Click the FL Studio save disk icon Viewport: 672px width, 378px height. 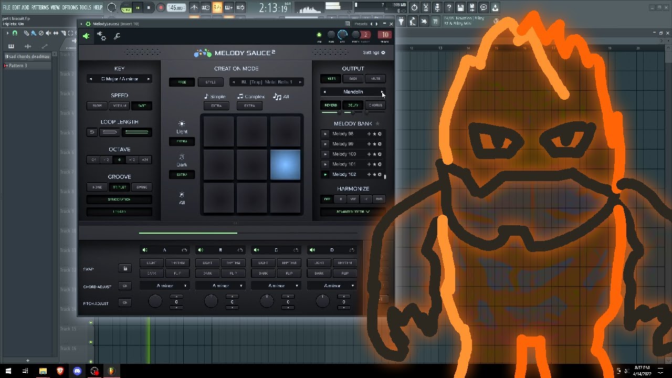(460, 7)
